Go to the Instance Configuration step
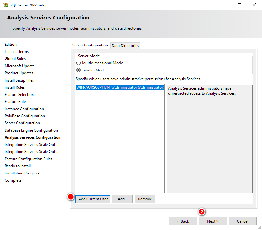 click(x=24, y=109)
